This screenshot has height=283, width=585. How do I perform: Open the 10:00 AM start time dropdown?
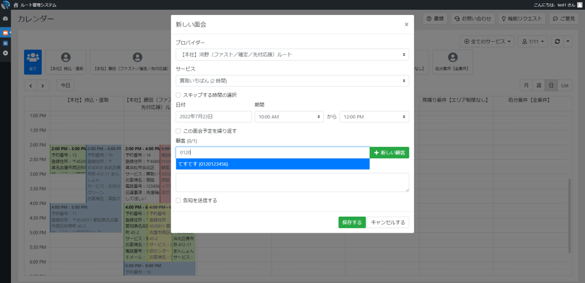coord(289,117)
